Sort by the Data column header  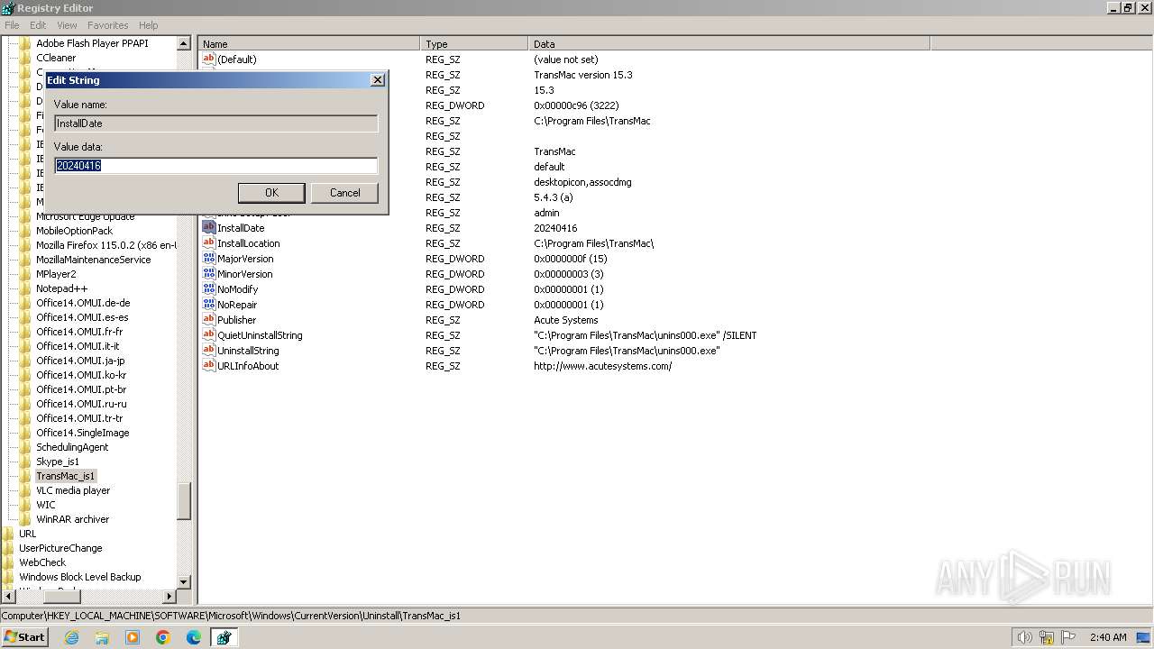tap(728, 43)
